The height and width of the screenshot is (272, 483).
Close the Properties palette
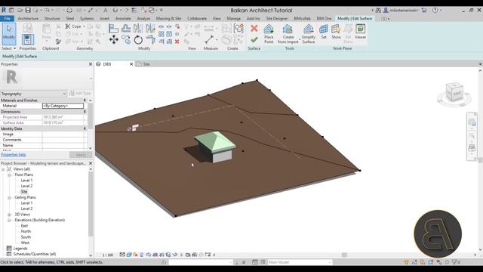click(x=91, y=64)
